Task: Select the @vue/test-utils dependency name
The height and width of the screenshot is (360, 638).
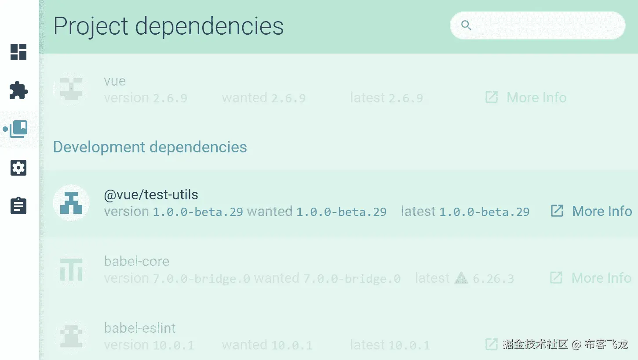Action: click(x=151, y=194)
